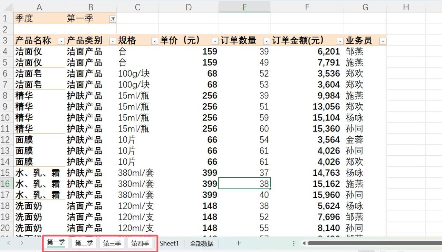Click cell A15 containing 水、乳、霜
This screenshot has width=442, height=252.
pyautogui.click(x=39, y=173)
